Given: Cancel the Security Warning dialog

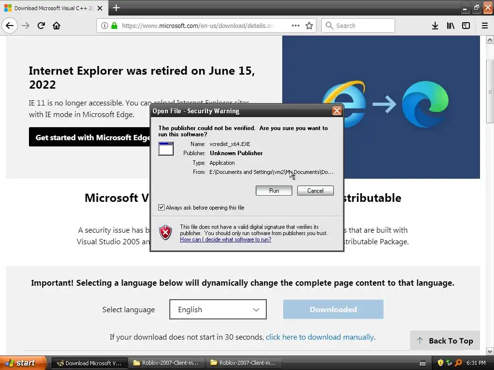Looking at the screenshot, I should pyautogui.click(x=315, y=191).
